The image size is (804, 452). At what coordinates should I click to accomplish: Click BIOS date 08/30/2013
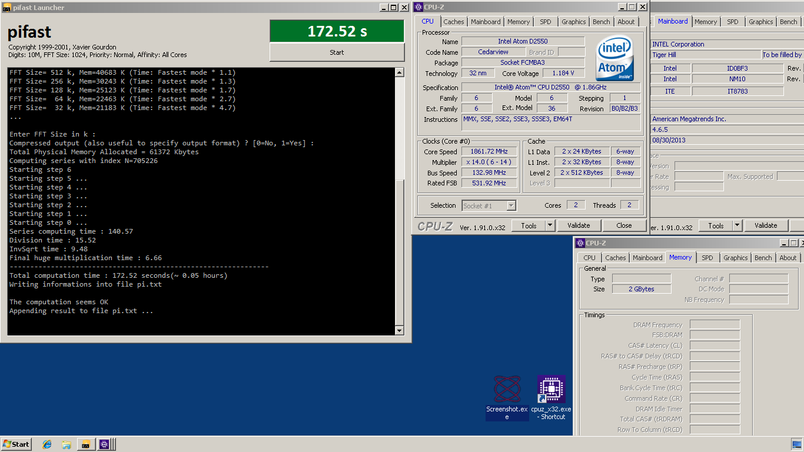[x=670, y=140]
